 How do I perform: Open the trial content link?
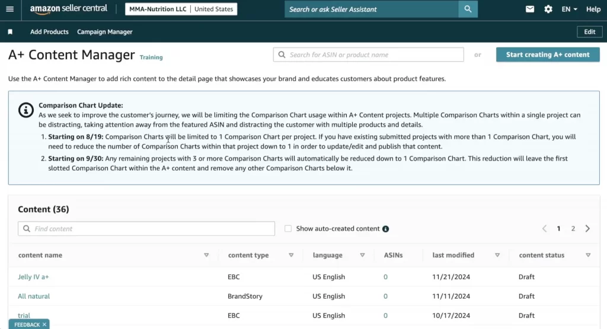pyautogui.click(x=24, y=315)
